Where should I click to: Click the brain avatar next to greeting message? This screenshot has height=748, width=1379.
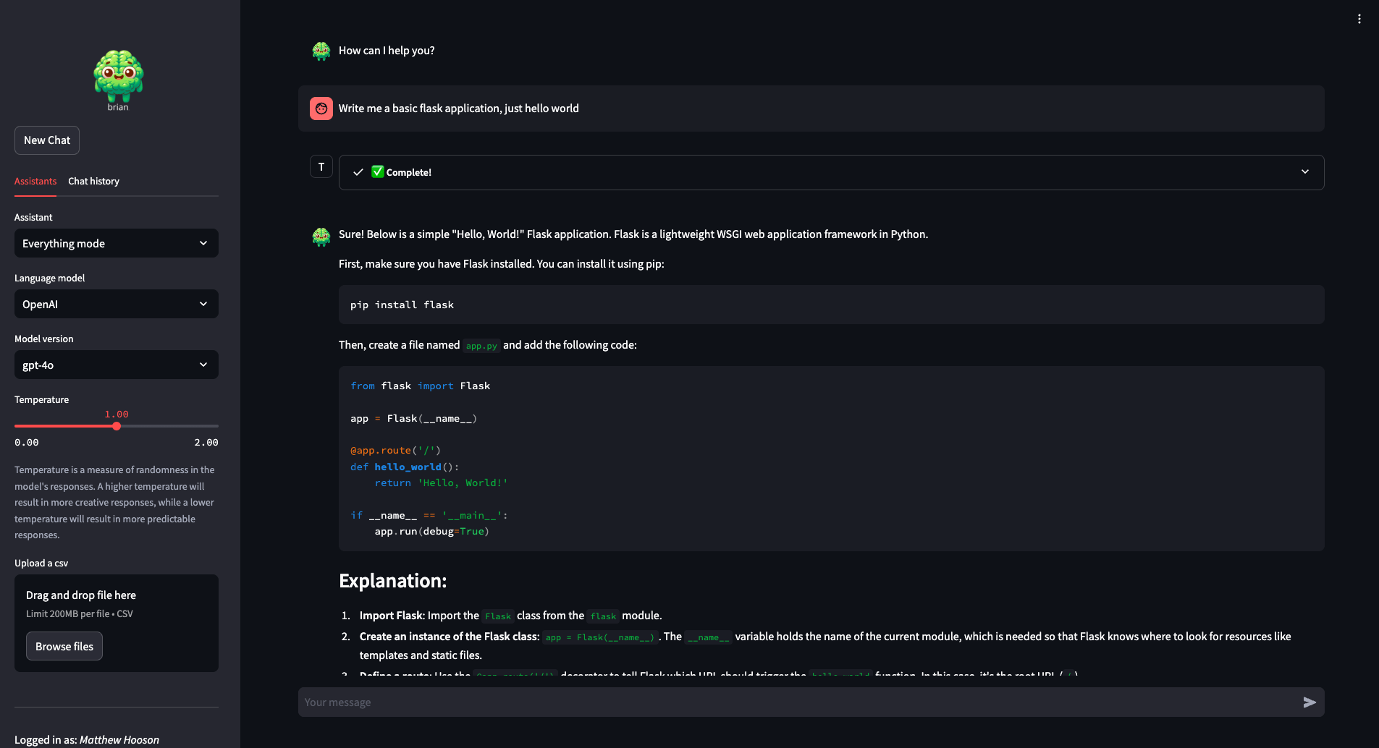point(321,51)
